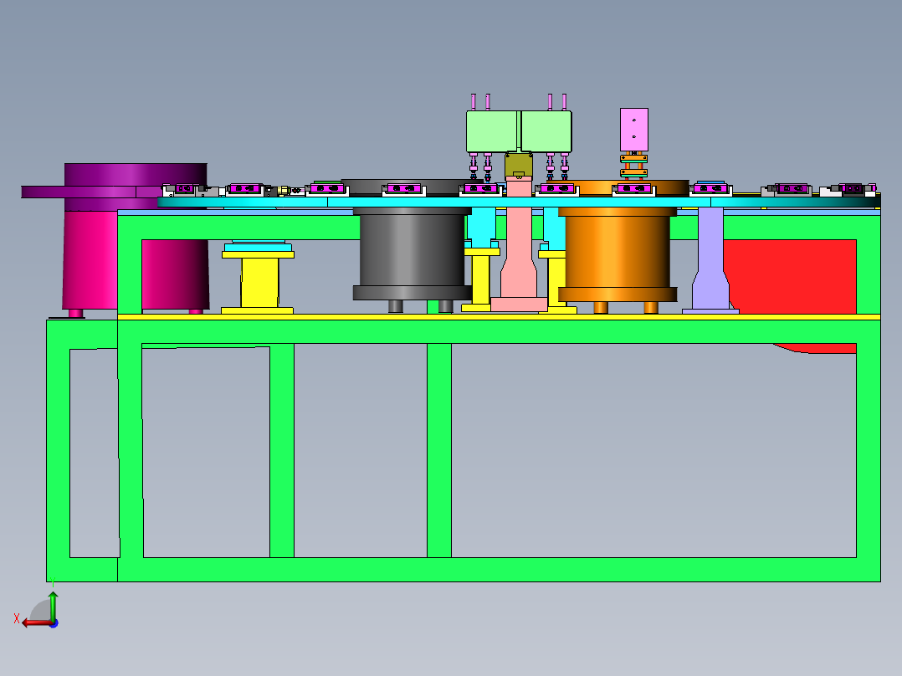Select the yellow base plate strip
This screenshot has width=902, height=676.
499,317
